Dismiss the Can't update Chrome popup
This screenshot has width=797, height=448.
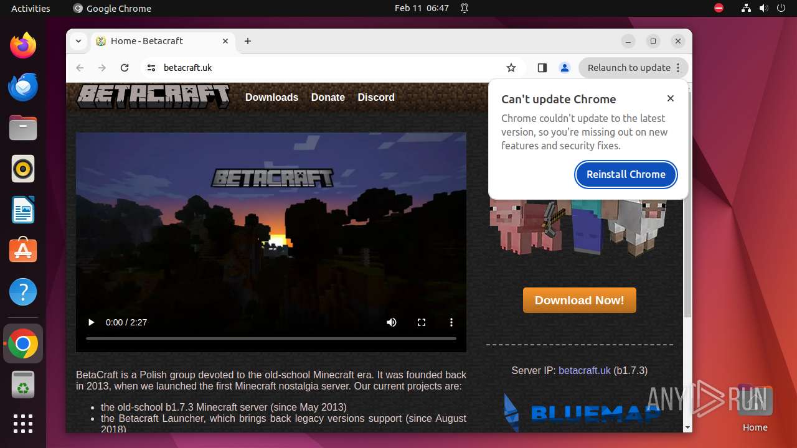coord(671,98)
